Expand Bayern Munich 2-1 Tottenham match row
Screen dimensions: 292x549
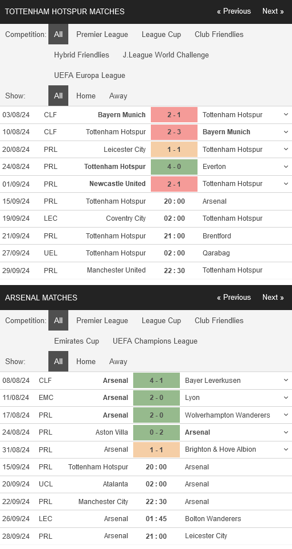point(286,114)
